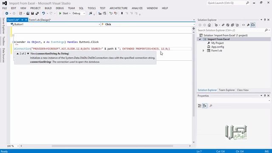Open Properties wrench icon in Solution Explorer
The image size is (272, 153).
[x=248, y=25]
